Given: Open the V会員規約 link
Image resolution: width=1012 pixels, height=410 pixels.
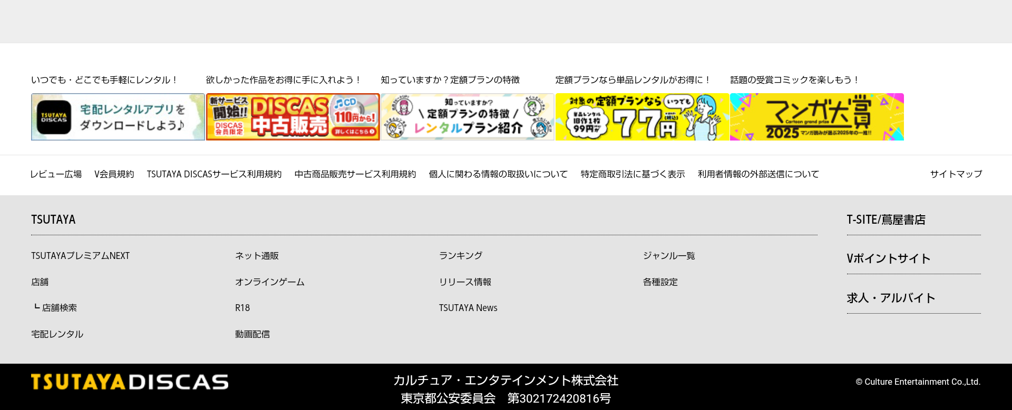Looking at the screenshot, I should [x=114, y=174].
